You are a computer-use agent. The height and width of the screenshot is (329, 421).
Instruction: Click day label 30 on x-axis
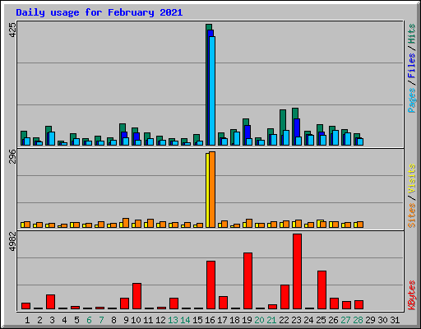(x=382, y=320)
